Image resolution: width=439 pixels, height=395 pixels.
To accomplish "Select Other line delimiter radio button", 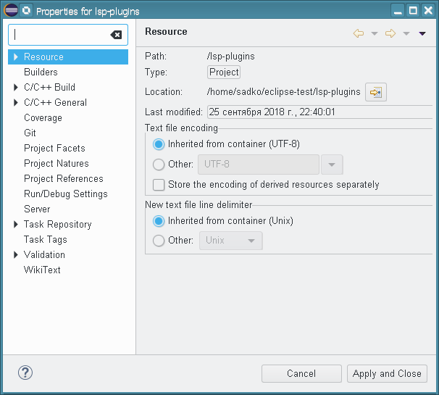I will 159,241.
